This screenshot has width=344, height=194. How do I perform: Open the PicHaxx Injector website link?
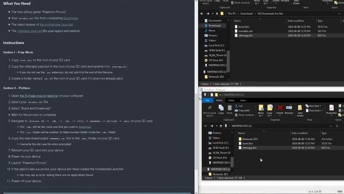39,96
